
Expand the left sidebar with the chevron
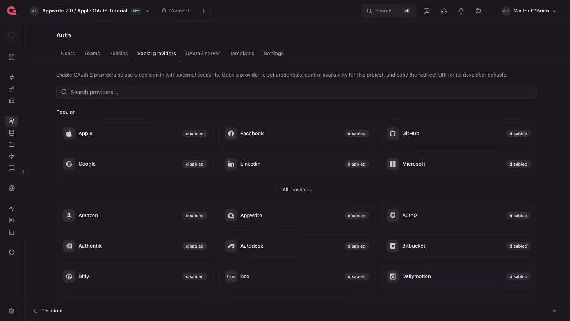point(23,171)
